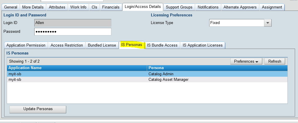
Task: Open the Support Groups tab
Action: pos(179,7)
